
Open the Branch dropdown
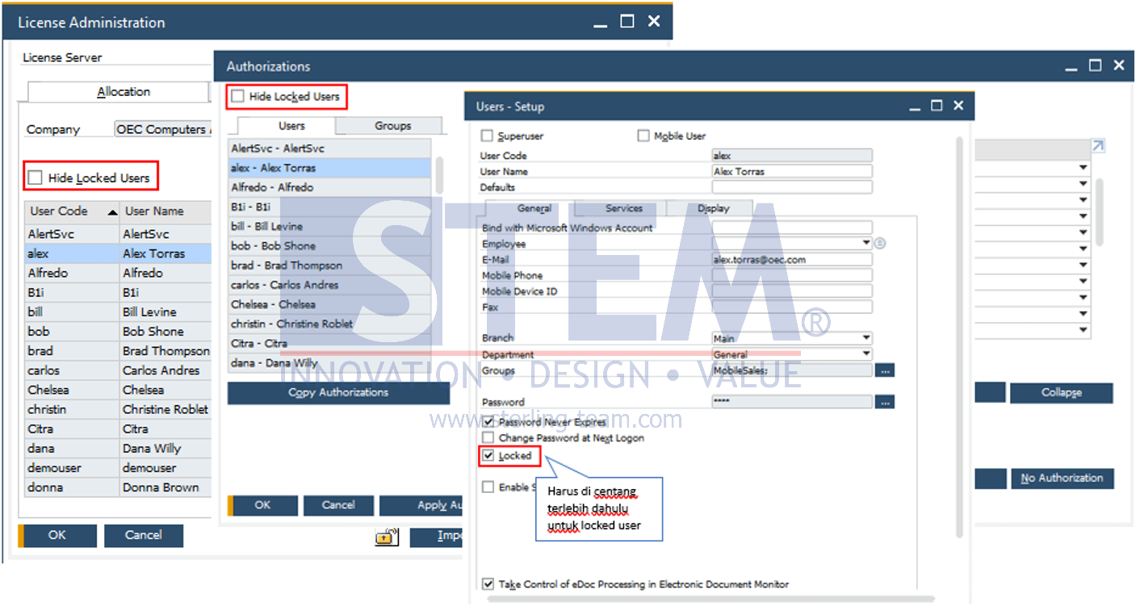click(866, 338)
